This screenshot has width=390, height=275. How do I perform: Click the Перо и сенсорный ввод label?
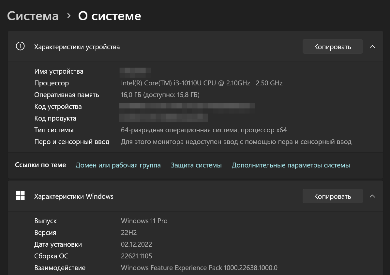[x=72, y=142]
